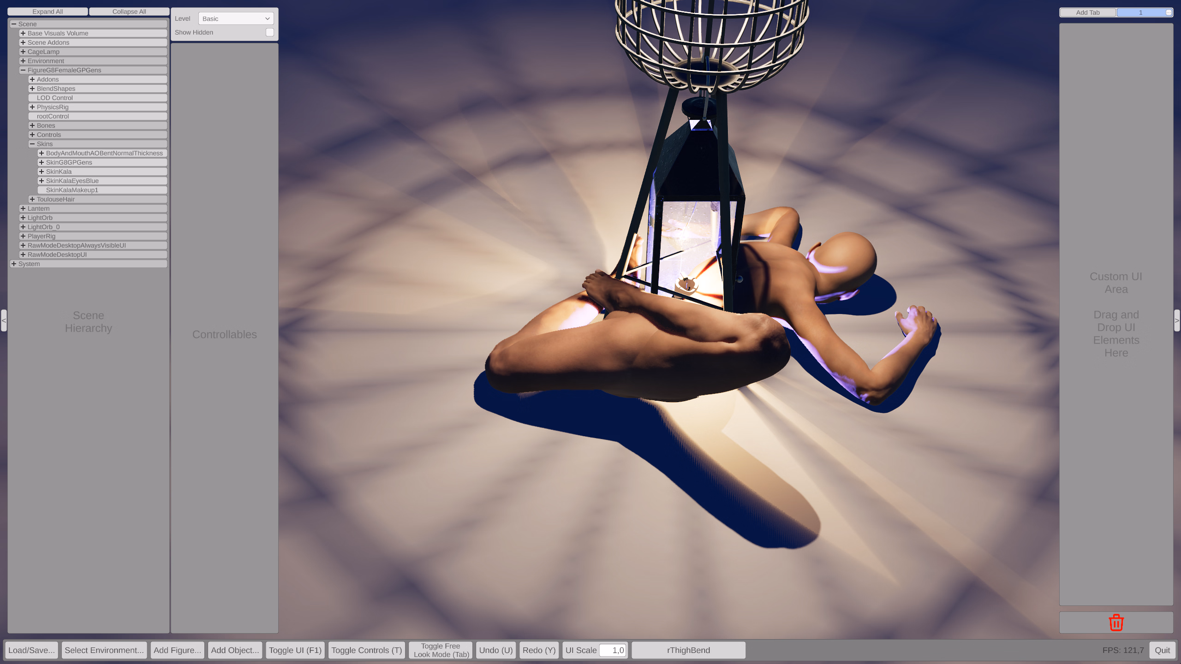The height and width of the screenshot is (664, 1181).
Task: Select tab 1 in custom UI
Action: pyautogui.click(x=1140, y=12)
